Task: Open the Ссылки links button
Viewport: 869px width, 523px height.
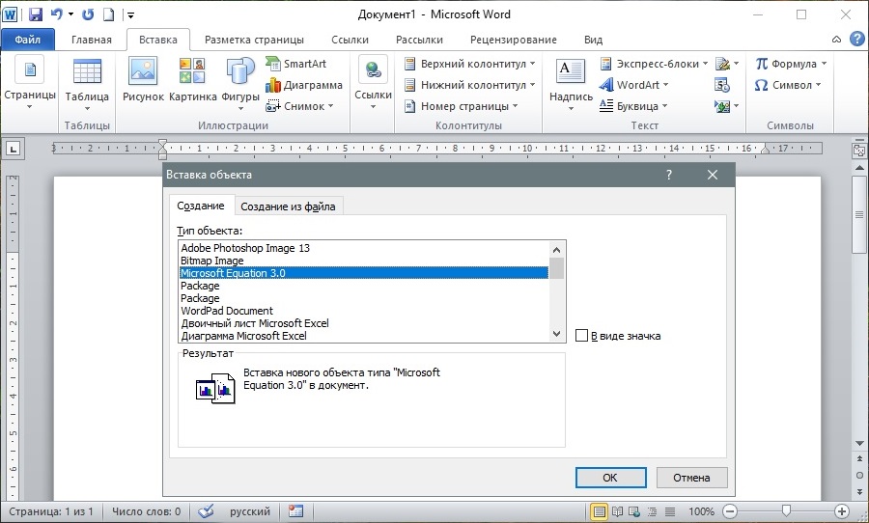Action: 373,83
